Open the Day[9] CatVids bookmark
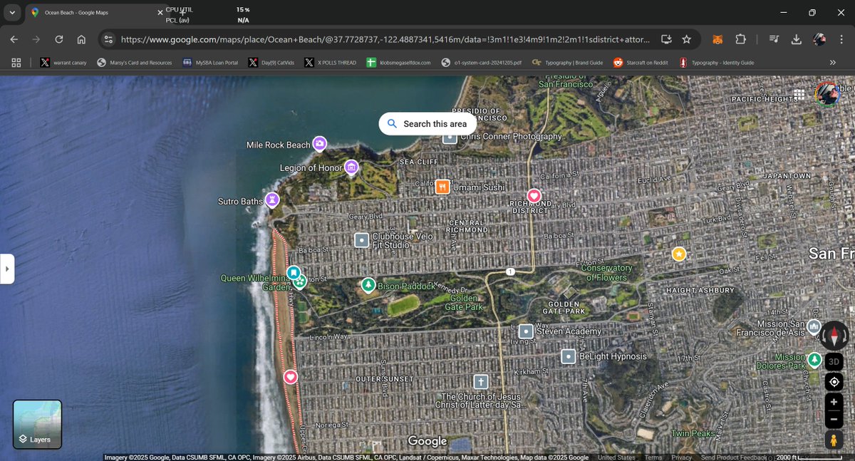 tap(271, 63)
